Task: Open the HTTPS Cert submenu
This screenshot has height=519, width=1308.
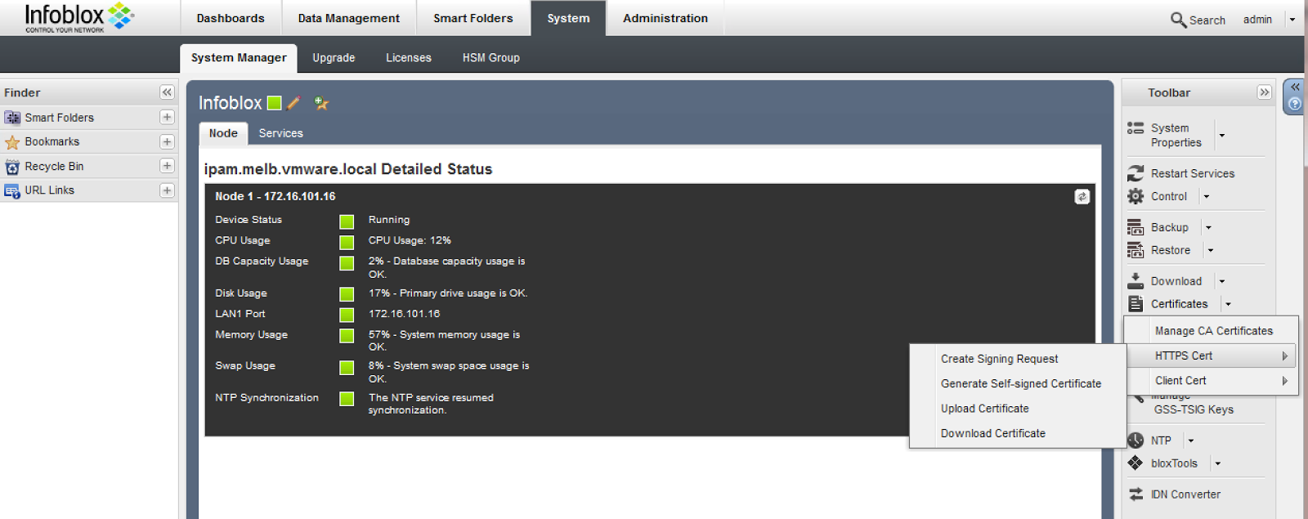Action: pyautogui.click(x=1212, y=356)
